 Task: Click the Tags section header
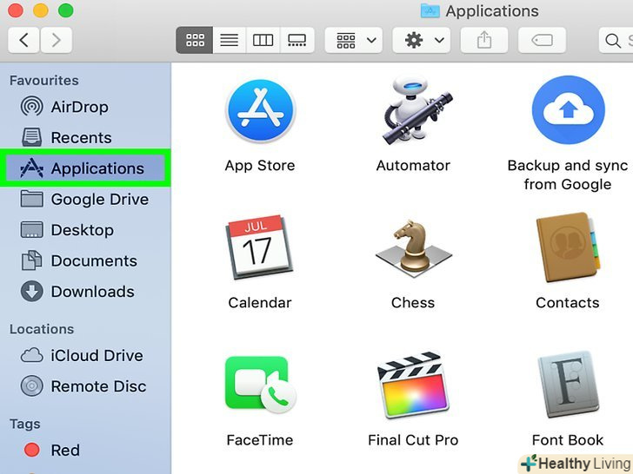(25, 424)
